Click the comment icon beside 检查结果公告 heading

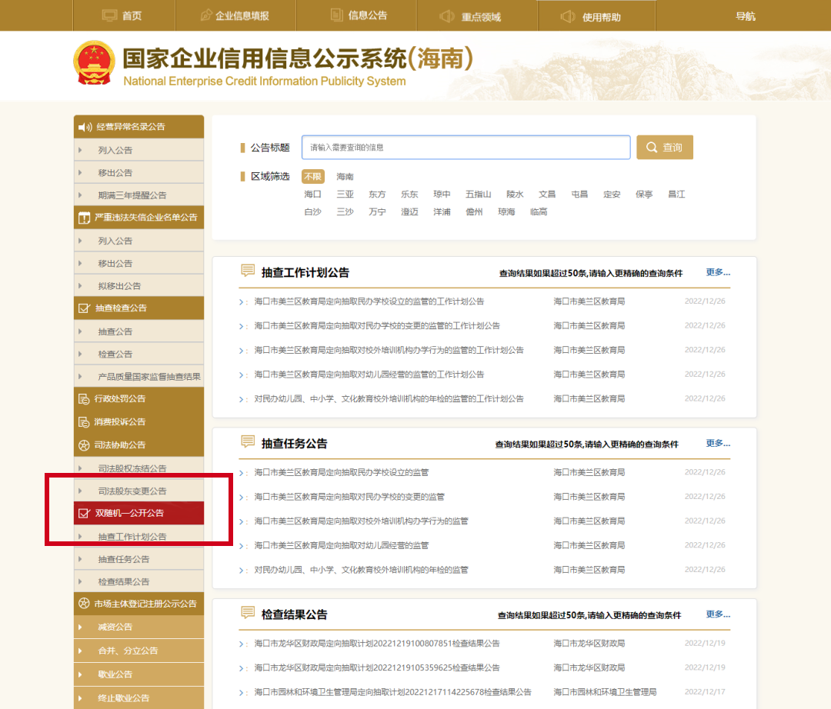click(248, 613)
